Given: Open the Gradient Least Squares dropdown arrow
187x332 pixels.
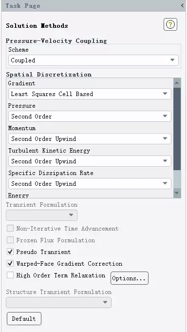Looking at the screenshot, I should [165, 94].
